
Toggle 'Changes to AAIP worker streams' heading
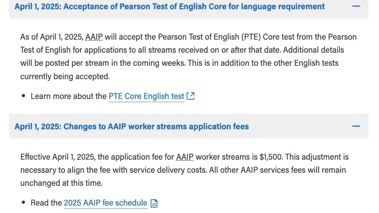click(x=132, y=126)
